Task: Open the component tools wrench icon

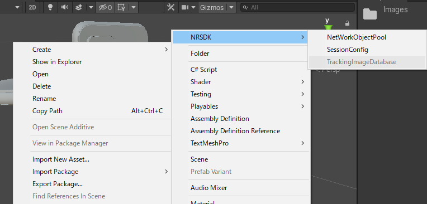Action: coord(171,7)
